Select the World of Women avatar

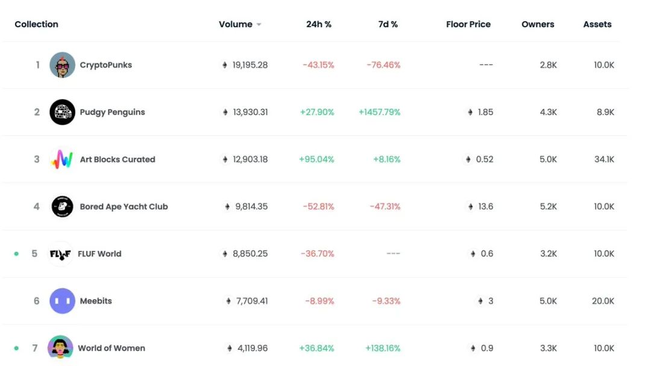click(60, 348)
